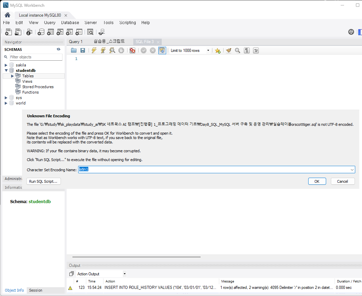Clear the output list icon

tap(72, 274)
